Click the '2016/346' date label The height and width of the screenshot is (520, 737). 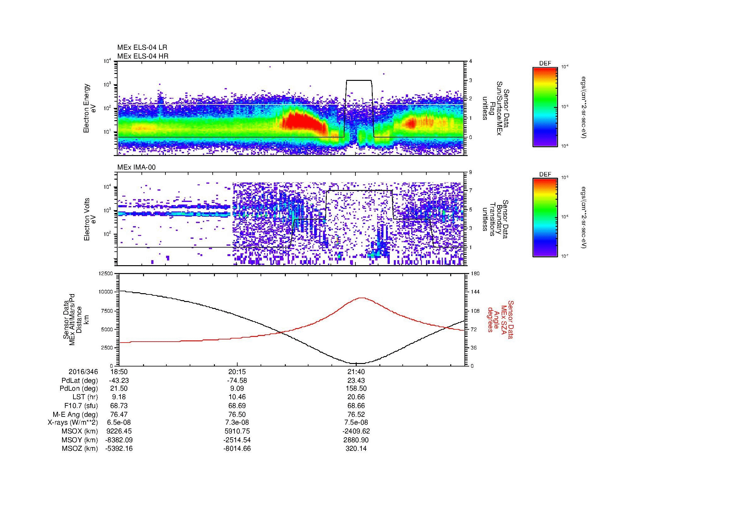pyautogui.click(x=83, y=372)
